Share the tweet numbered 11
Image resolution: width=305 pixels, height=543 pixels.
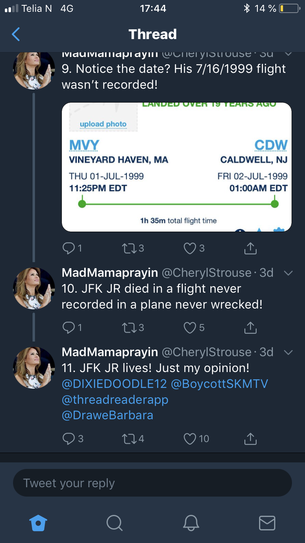click(251, 438)
